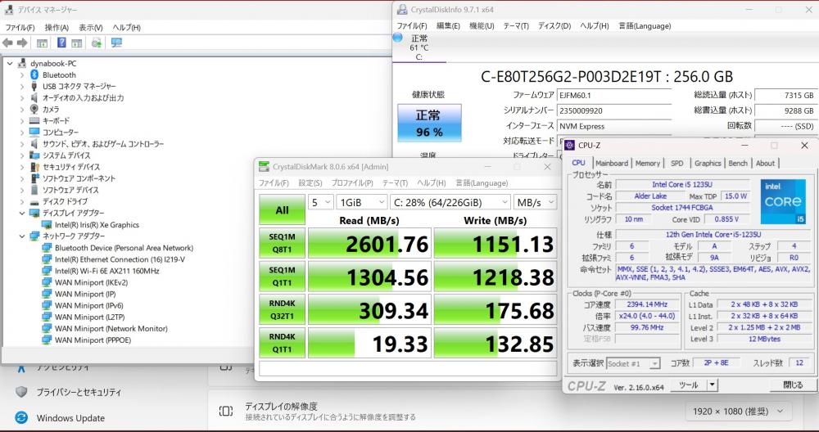Click the Forward arrow in Device Manager toolbar

click(x=22, y=43)
